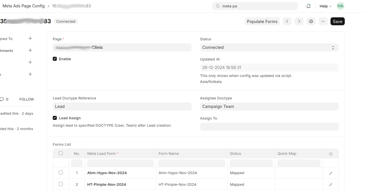This screenshot has height=190, width=365.
Task: Click breadcrumb chevron after Meta Ads Page Config
Action: pyautogui.click(x=48, y=6)
